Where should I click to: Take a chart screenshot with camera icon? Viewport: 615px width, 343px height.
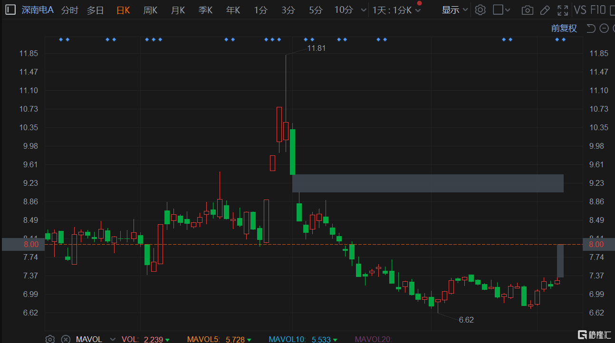click(x=527, y=10)
